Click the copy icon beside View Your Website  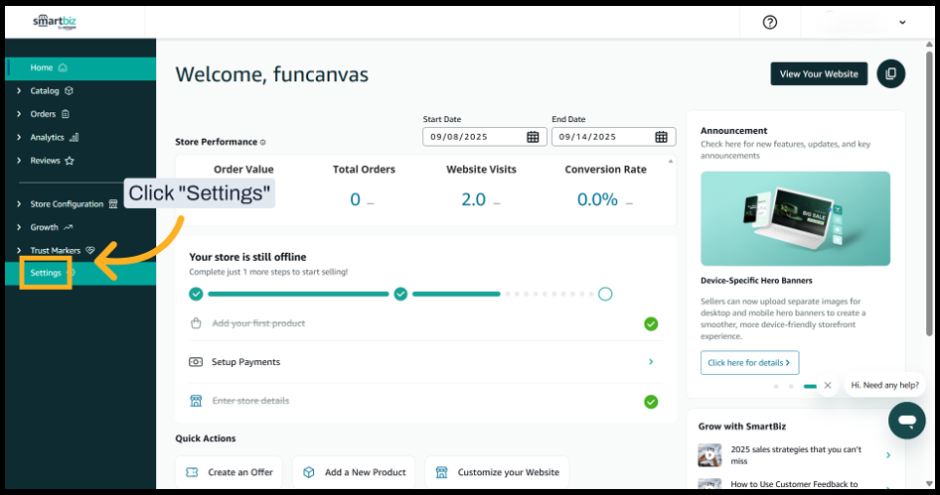pos(890,73)
